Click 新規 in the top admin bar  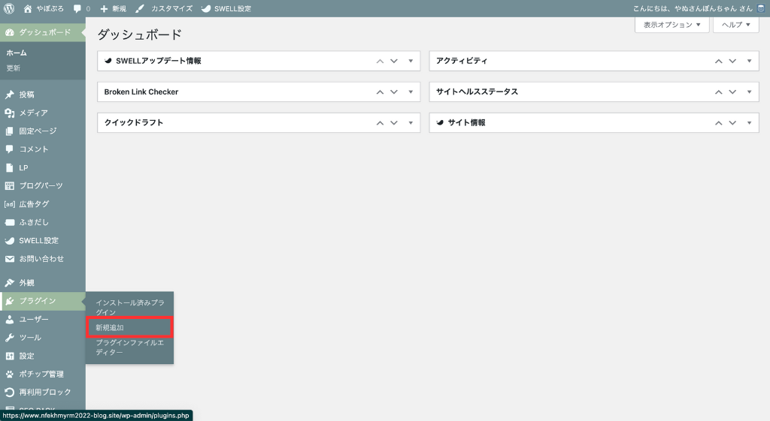click(113, 9)
